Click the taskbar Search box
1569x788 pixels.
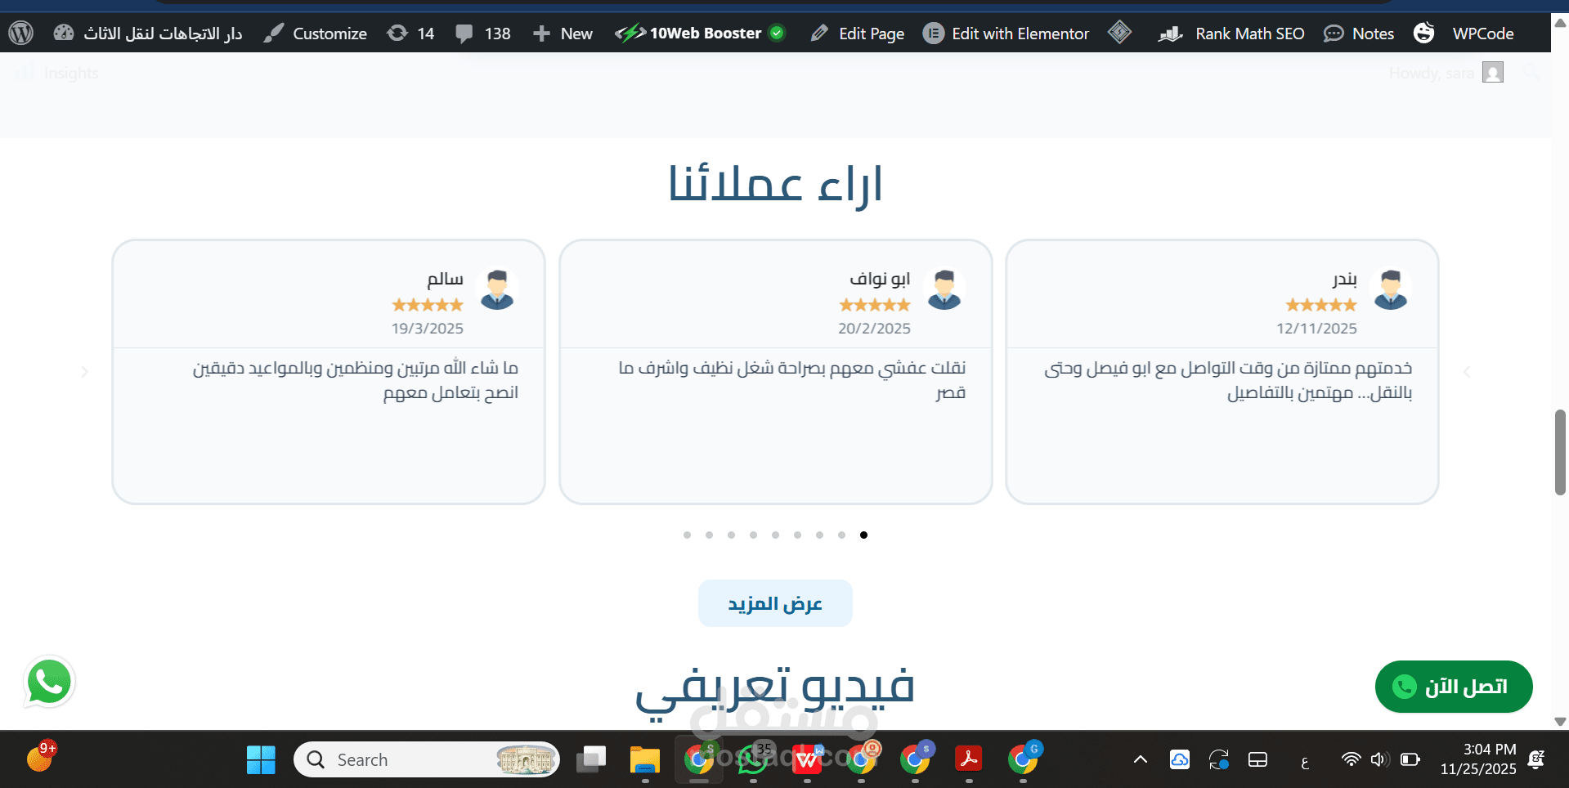pos(427,759)
